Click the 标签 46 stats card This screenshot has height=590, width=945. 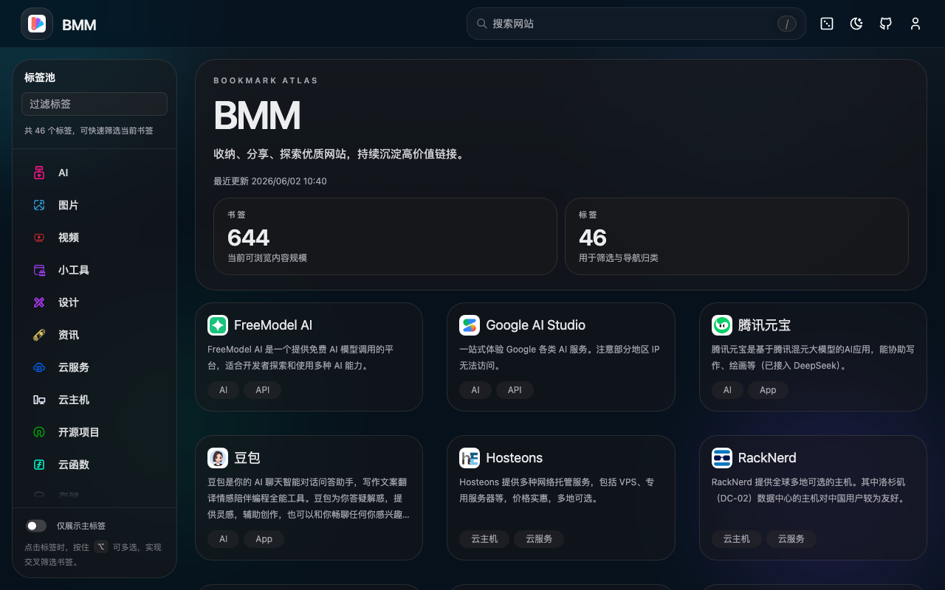pyautogui.click(x=737, y=236)
